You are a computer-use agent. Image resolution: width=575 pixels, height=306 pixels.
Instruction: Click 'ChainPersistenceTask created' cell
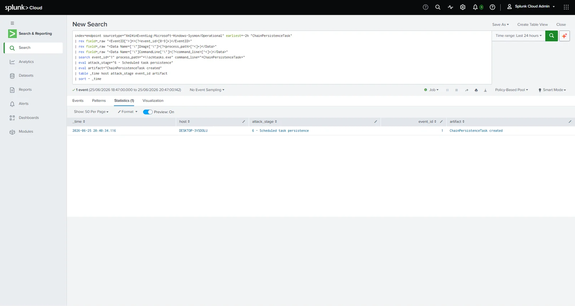click(476, 131)
